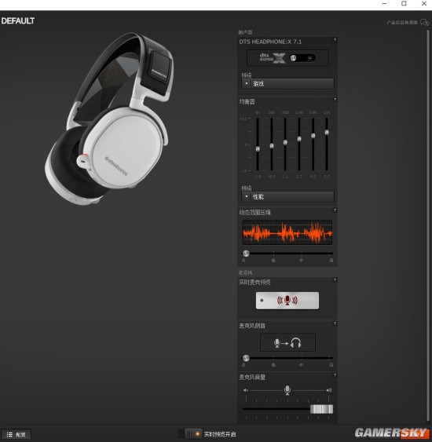Toggle the DTS Headphone:X 7.1 switch
The image size is (432, 442).
302,58
